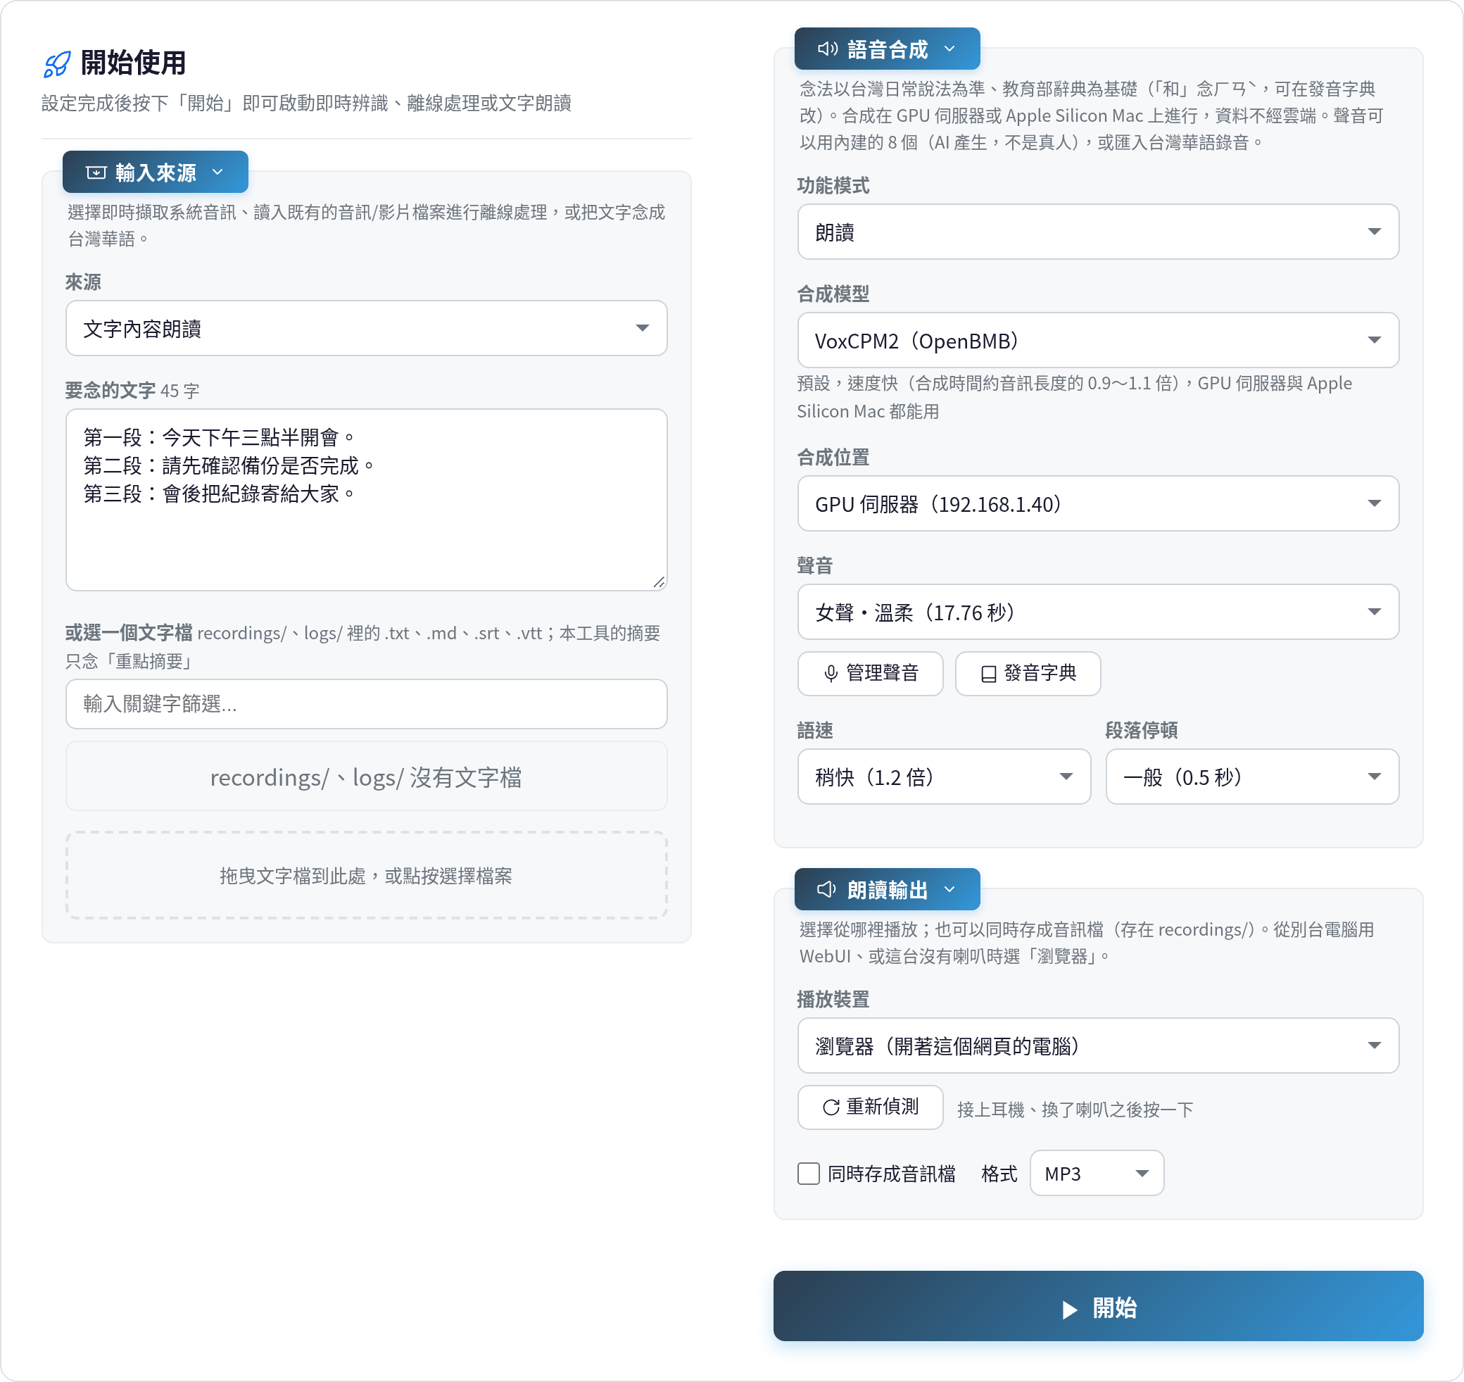
Task: Click the megaphone icon in 朗讀輸出 header
Action: click(x=826, y=889)
